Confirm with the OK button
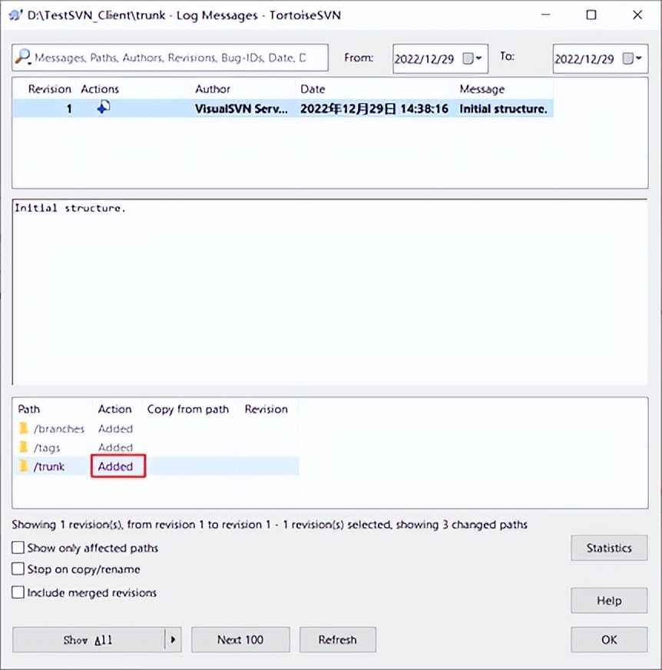Viewport: 662px width, 670px height. [x=609, y=640]
